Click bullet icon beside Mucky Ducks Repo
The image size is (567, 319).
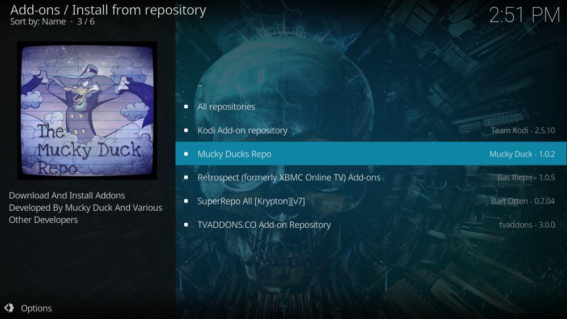coord(186,154)
